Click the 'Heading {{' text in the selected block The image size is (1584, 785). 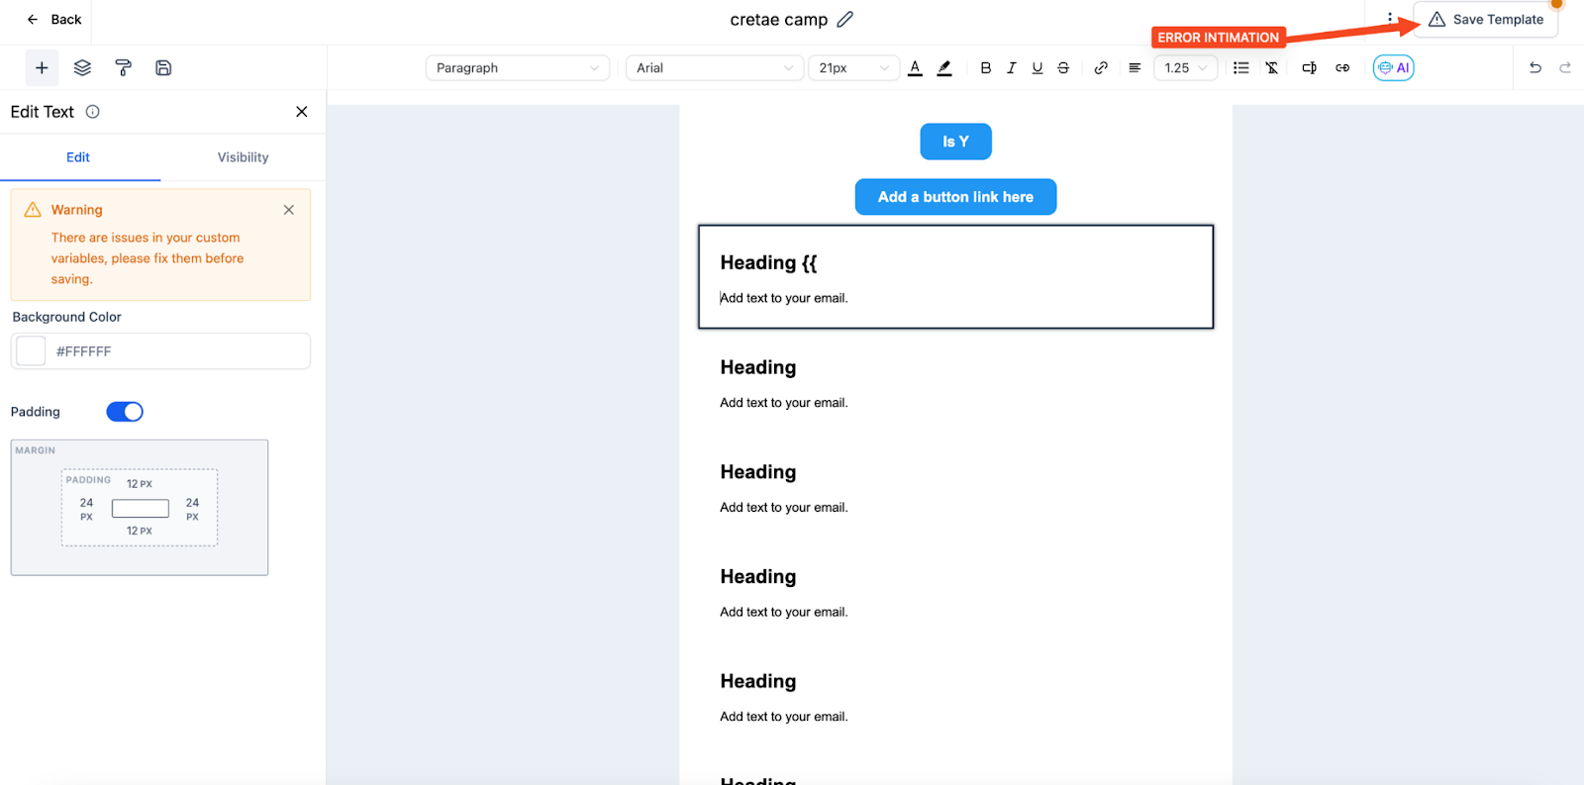(x=768, y=262)
